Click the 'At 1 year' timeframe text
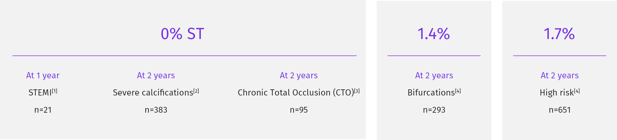This screenshot has width=617, height=140. click(43, 76)
